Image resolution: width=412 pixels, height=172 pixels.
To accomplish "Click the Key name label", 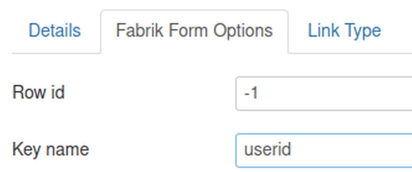I will (x=51, y=149).
